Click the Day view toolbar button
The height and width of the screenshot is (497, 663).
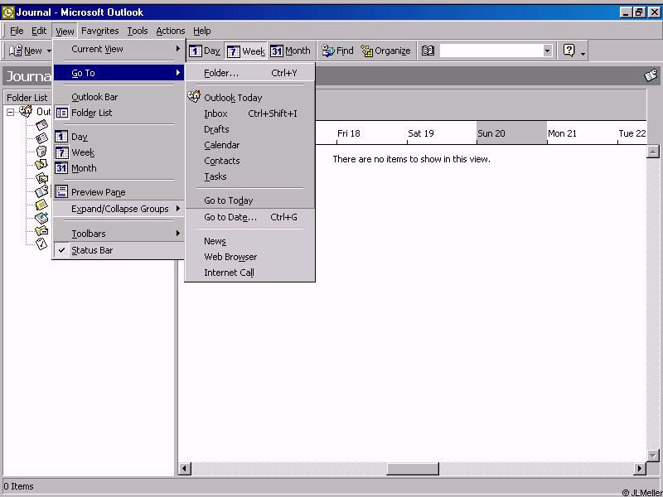click(x=205, y=51)
